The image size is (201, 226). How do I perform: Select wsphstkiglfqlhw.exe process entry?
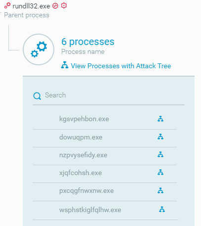(x=90, y=210)
